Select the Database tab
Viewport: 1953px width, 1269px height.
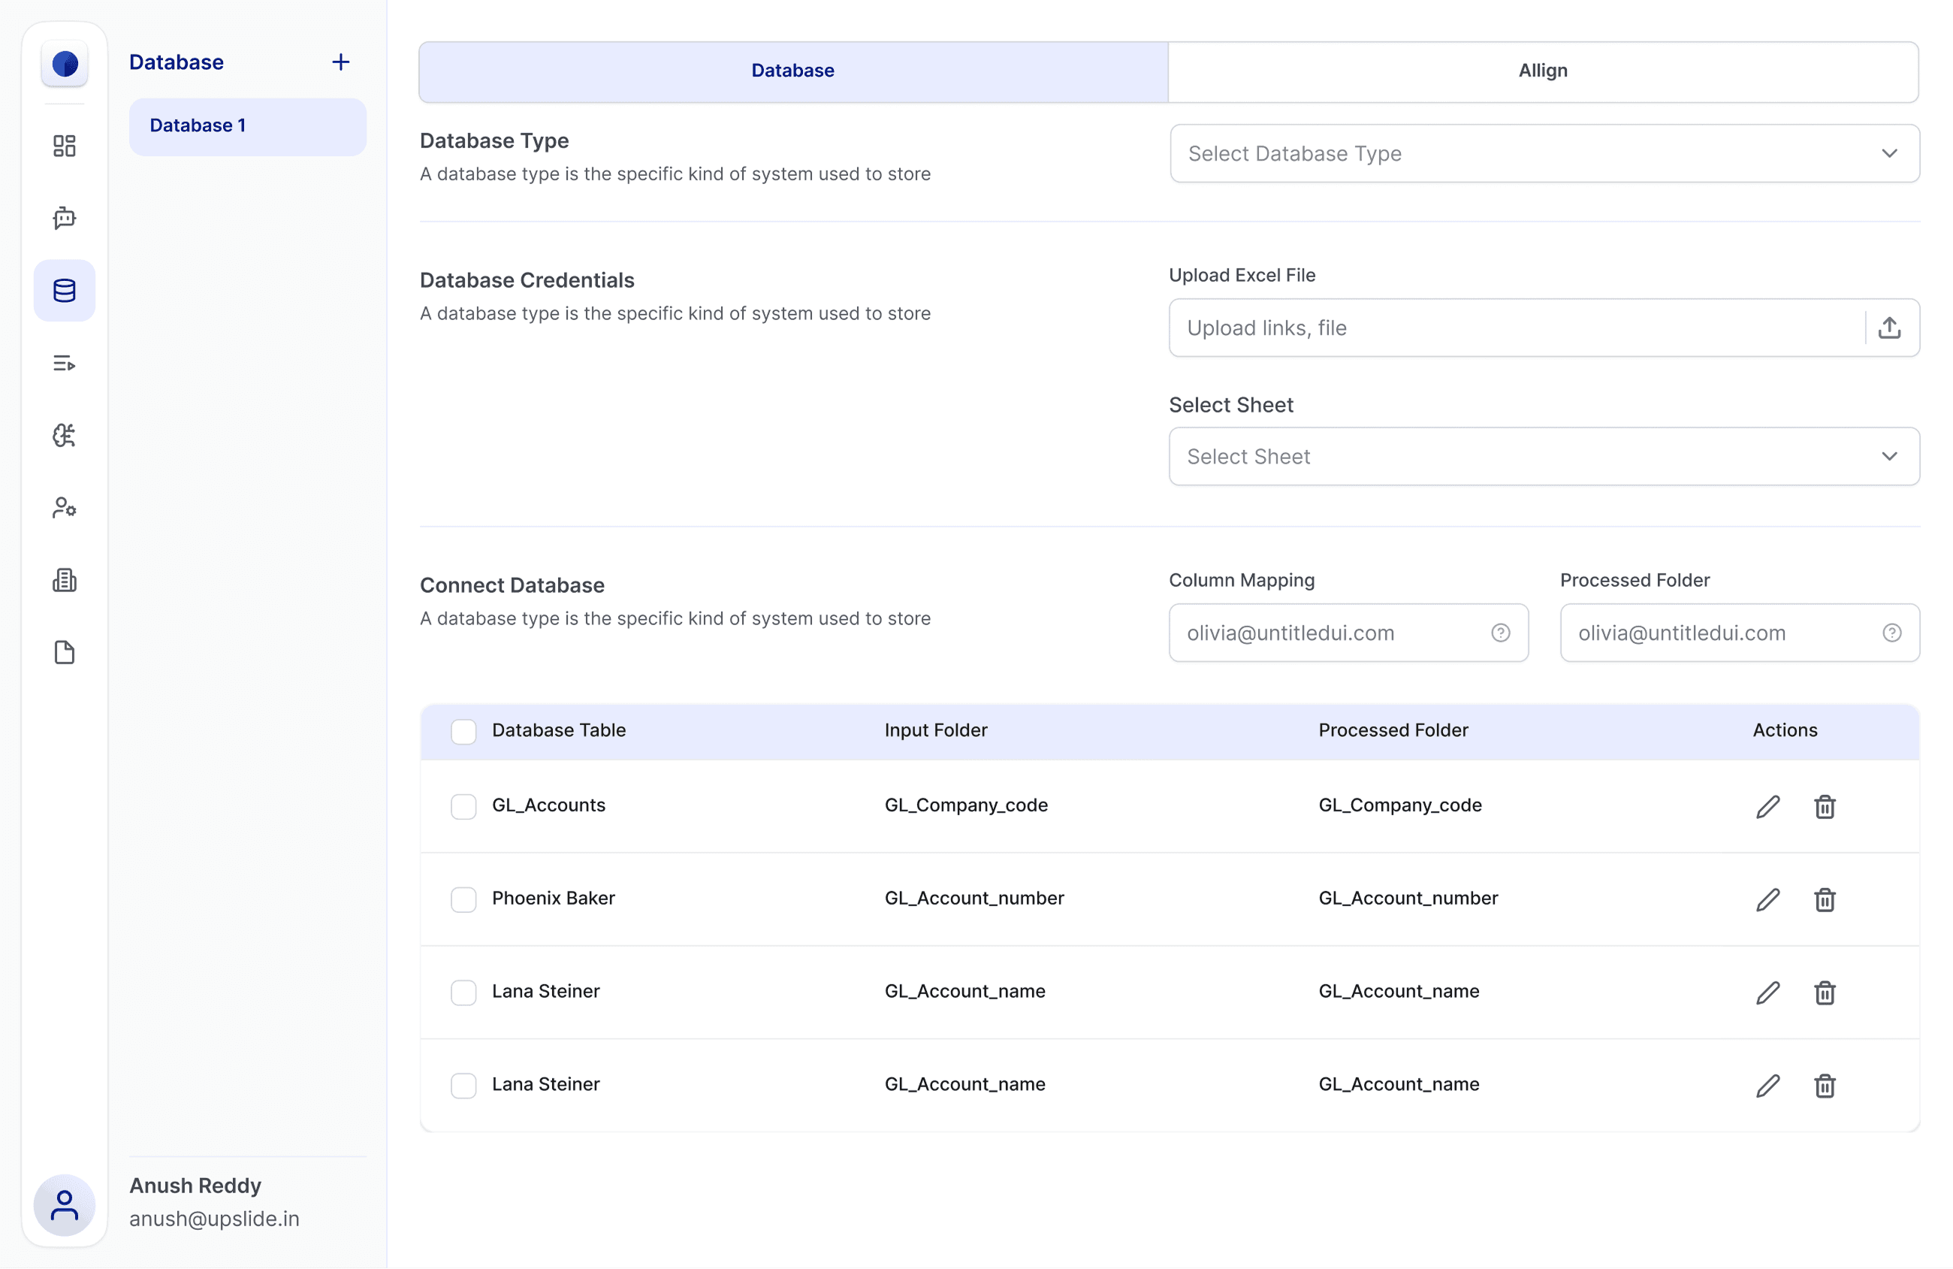tap(792, 71)
